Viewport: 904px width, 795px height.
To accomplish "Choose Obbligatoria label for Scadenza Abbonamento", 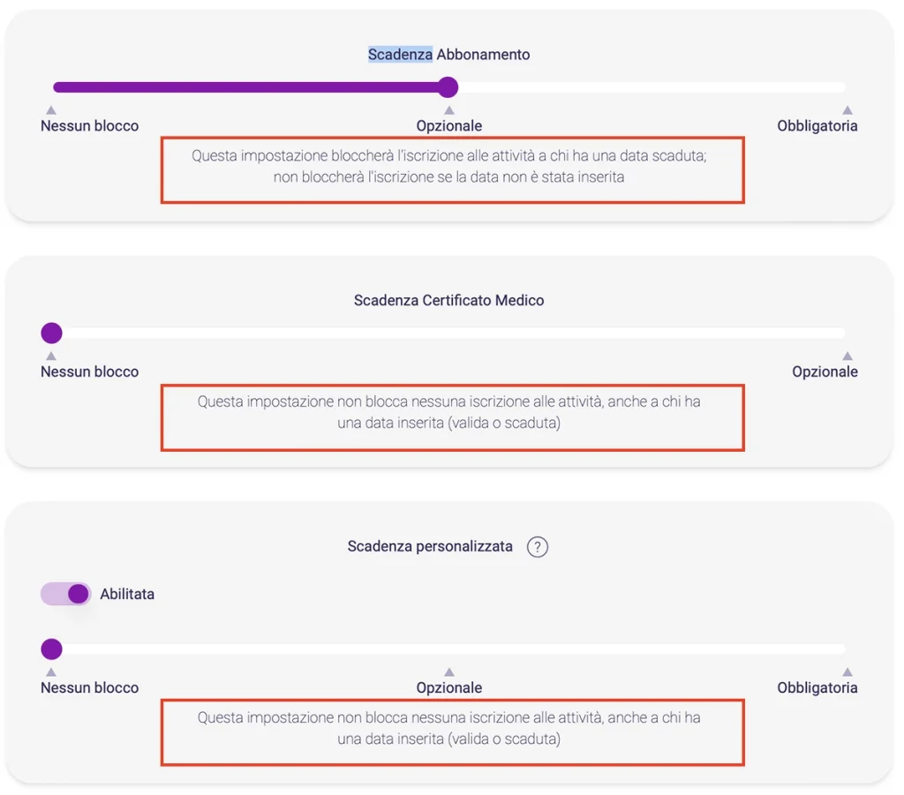I will pos(817,126).
